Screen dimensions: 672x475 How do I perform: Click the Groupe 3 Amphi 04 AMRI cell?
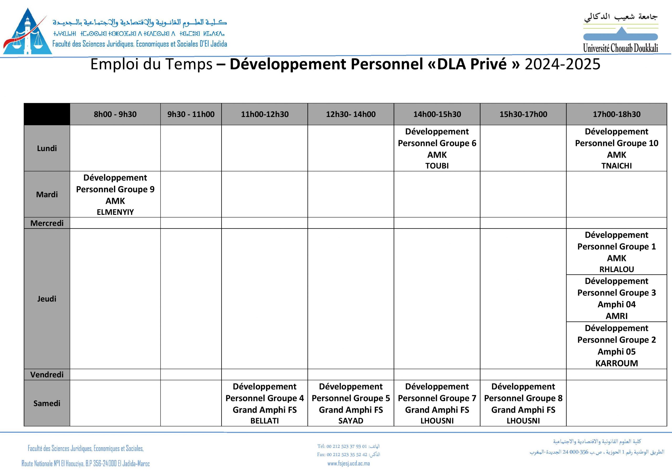tap(617, 298)
